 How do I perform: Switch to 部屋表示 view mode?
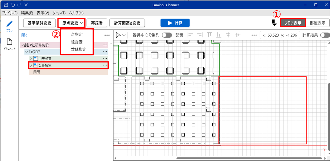point(318,23)
